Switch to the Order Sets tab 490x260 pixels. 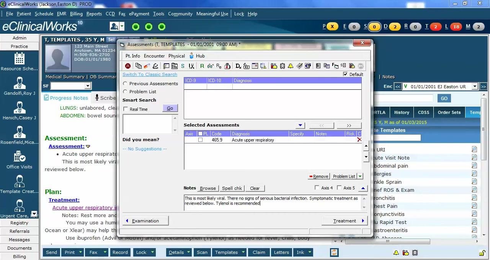(x=449, y=112)
